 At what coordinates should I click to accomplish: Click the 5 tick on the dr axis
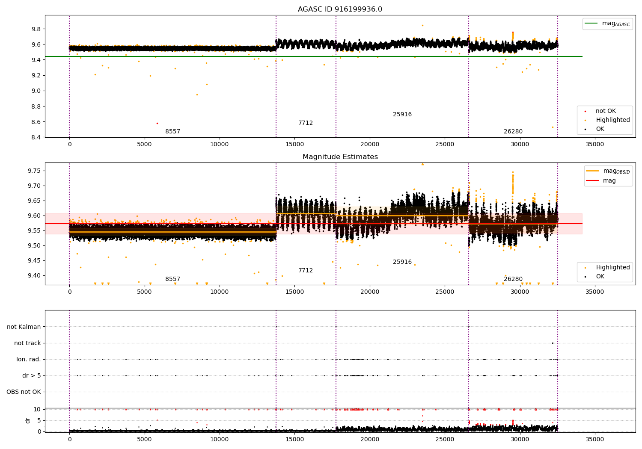click(39, 420)
